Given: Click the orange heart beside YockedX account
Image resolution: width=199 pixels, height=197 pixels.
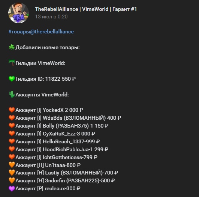Looking at the screenshot, I should pyautogui.click(x=12, y=110).
